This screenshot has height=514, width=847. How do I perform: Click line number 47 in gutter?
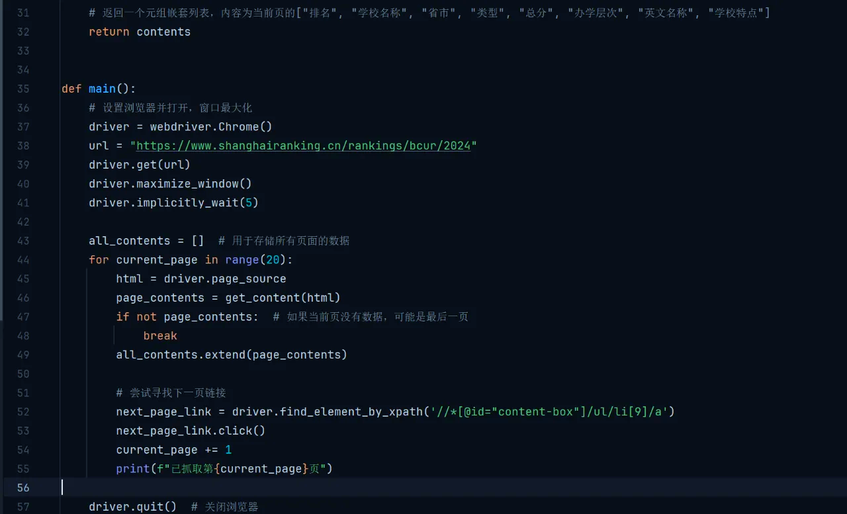tap(22, 317)
